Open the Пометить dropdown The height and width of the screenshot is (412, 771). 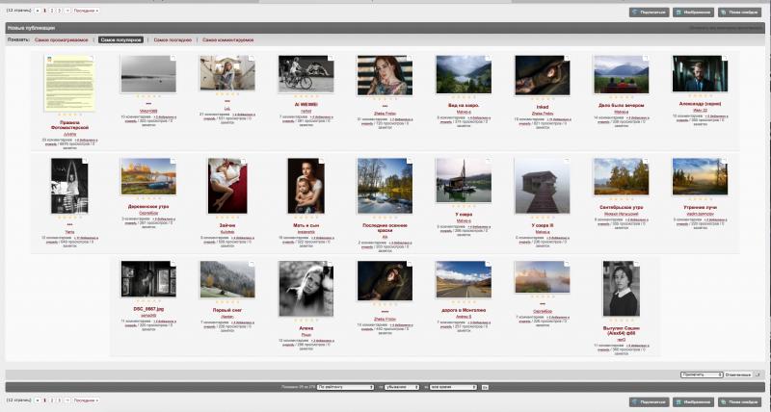click(x=702, y=374)
